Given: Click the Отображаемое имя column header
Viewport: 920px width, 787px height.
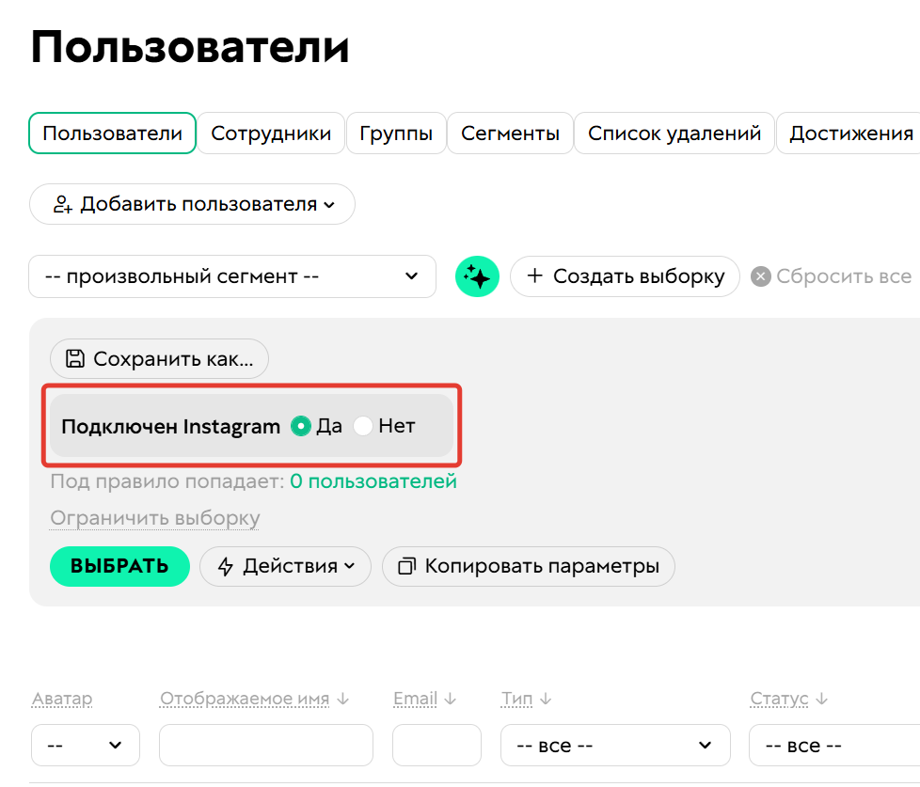Looking at the screenshot, I should pyautogui.click(x=245, y=699).
